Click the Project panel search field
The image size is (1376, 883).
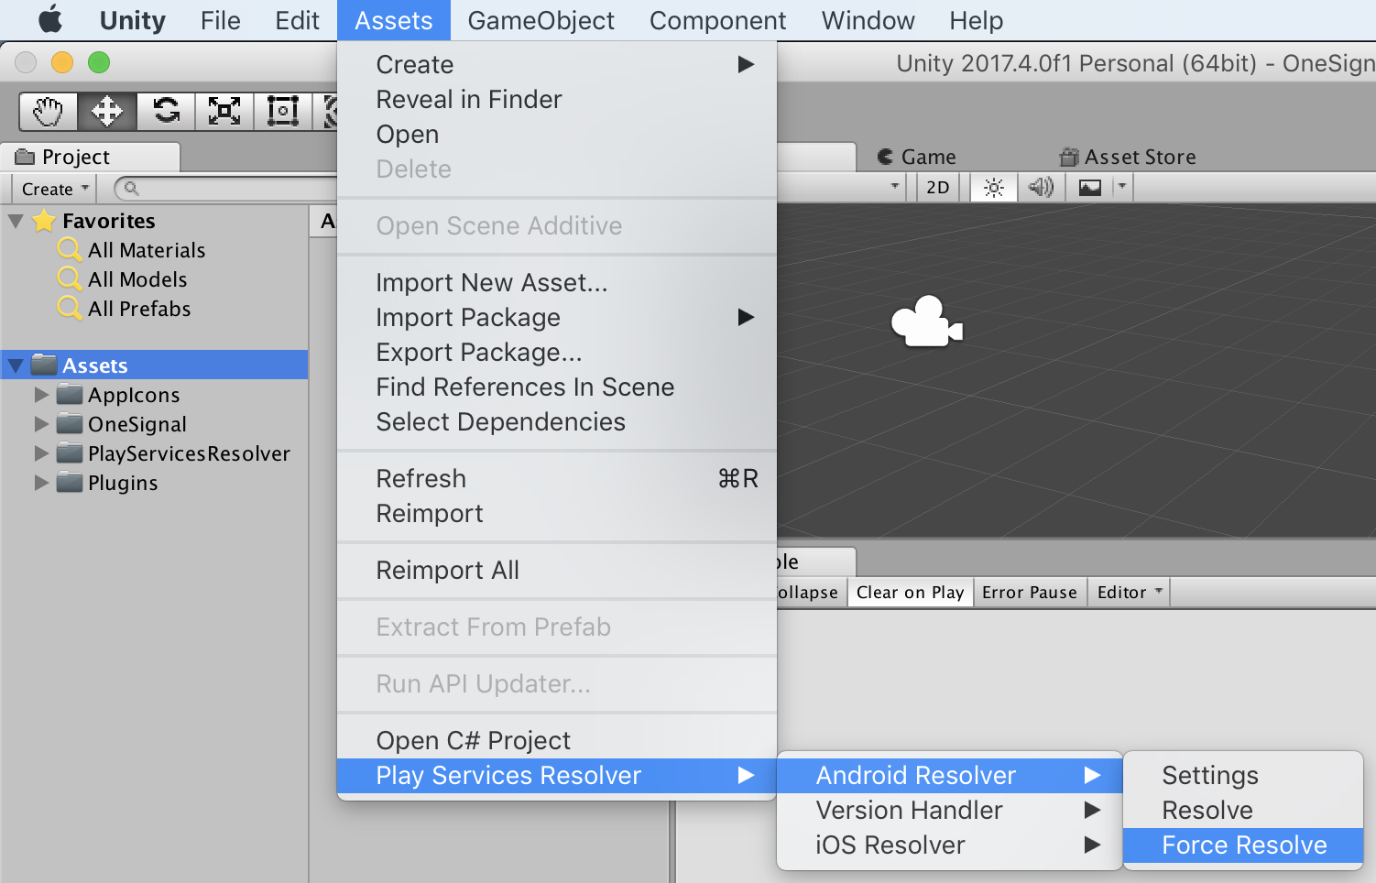227,188
